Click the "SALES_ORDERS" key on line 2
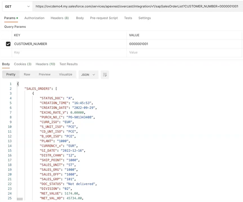243x202 pixels. pyautogui.click(x=38, y=89)
